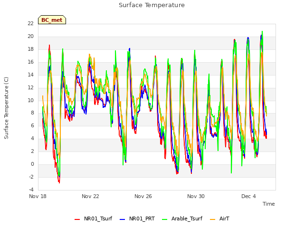
Task: Click the 10 y-axis tick label
Action: coord(30,100)
